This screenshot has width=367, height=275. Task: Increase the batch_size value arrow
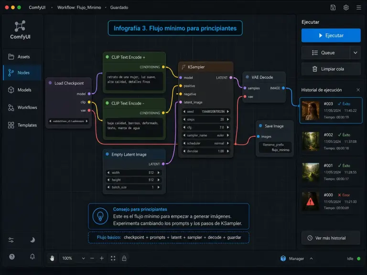[159, 187]
